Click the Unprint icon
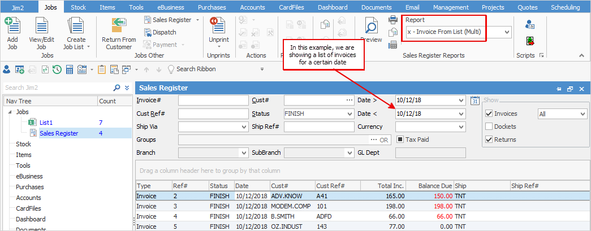591x231 pixels. (218, 25)
